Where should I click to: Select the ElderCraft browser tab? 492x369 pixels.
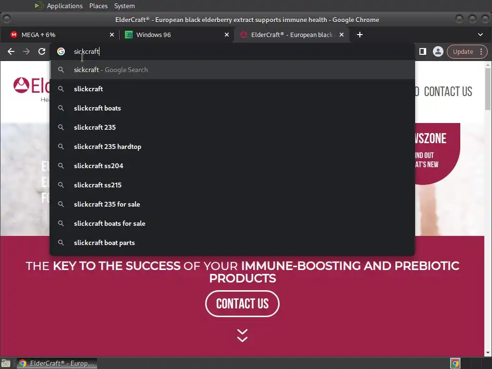click(292, 35)
